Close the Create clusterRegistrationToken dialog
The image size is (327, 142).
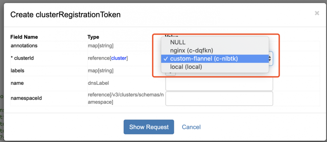click(x=317, y=13)
